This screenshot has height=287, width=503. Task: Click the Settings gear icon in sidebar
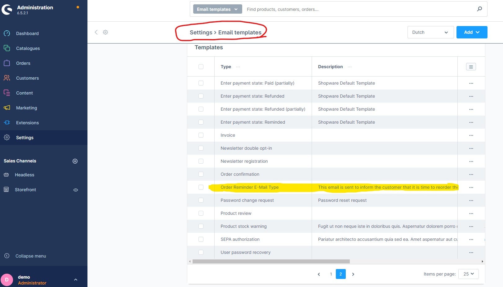(7, 138)
